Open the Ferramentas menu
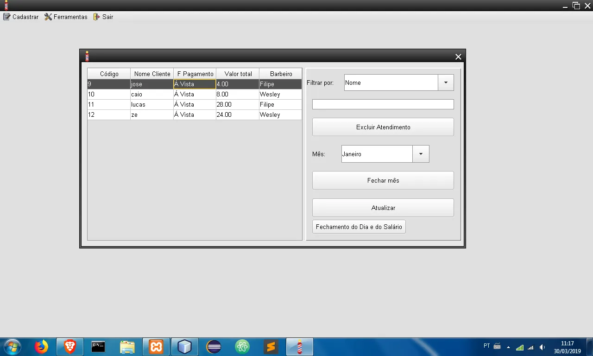The image size is (593, 356). pos(66,17)
